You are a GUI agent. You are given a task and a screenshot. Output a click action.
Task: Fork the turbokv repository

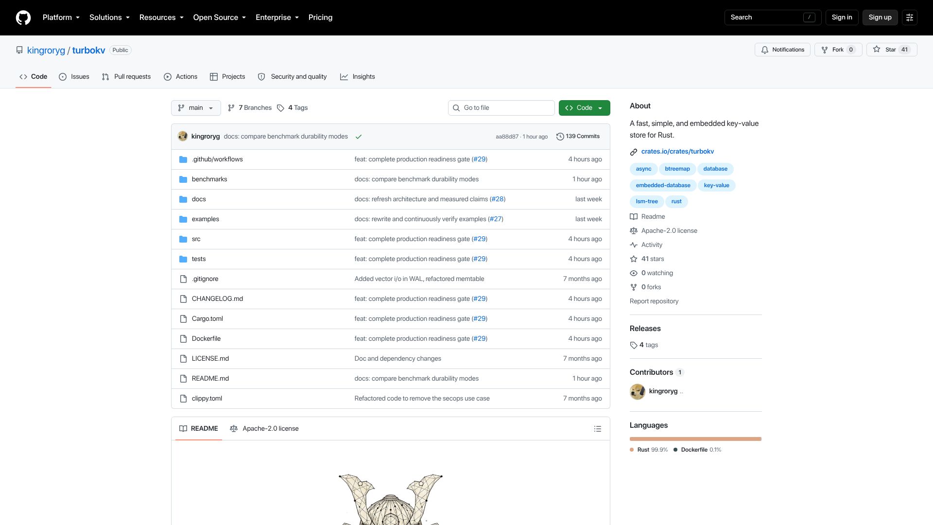[x=838, y=50]
